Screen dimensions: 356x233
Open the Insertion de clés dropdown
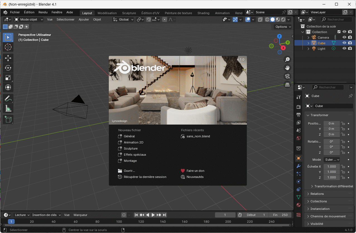[46, 215]
